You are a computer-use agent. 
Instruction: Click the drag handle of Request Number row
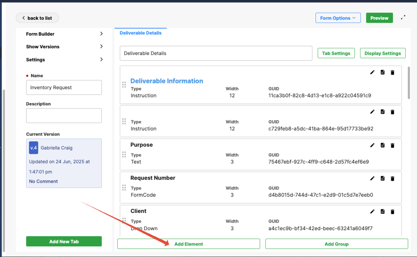(124, 188)
